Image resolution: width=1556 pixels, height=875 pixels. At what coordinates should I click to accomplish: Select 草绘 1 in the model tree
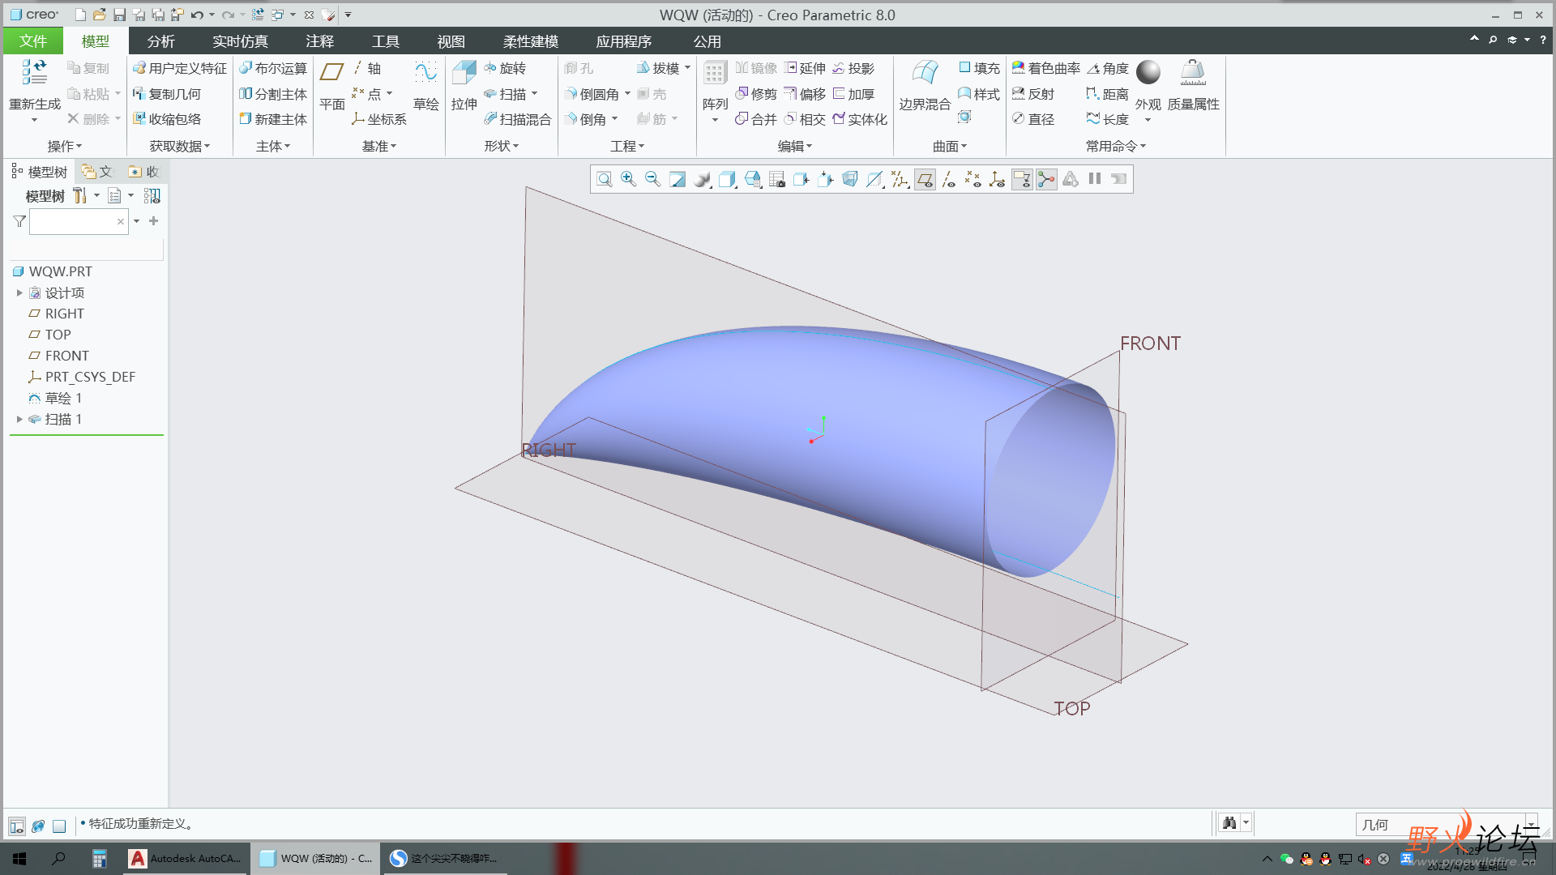point(55,398)
